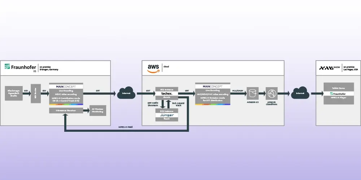The width and height of the screenshot is (361, 180).
Task: Click the "MPEG-H Contribution mode" text
Action: tap(66, 98)
